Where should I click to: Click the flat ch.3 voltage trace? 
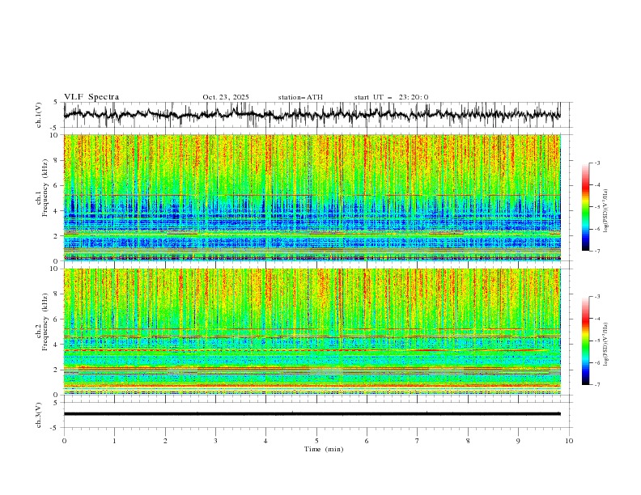[312, 414]
